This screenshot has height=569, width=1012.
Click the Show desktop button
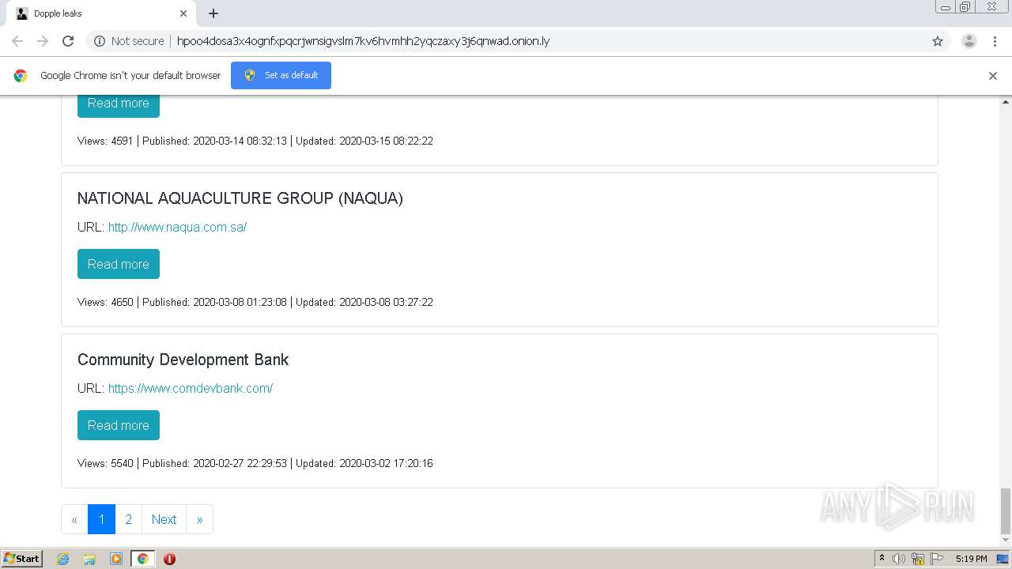[1003, 559]
